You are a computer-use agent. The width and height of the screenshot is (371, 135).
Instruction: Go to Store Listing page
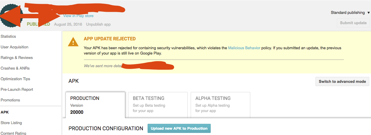[11, 123]
